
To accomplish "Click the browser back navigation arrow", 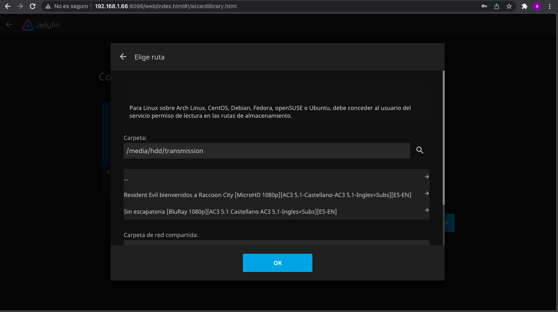I will coord(7,6).
